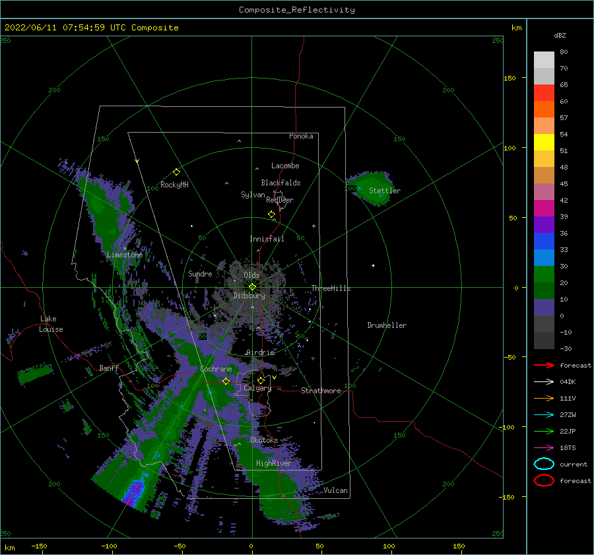Click the Sylvan label on the map
594x555 pixels.
(253, 195)
